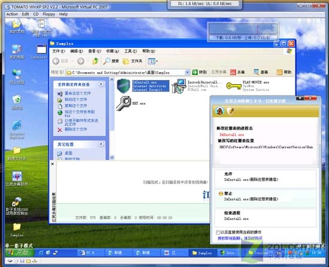Viewport: 329px width, 267px height.
Task: Open the Floppy menu in Virtual PC
Action: click(48, 14)
